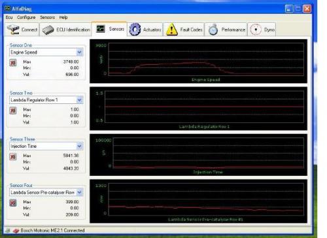The height and width of the screenshot is (238, 327).
Task: Click the Sensors graph icon tab
Action: (101, 29)
